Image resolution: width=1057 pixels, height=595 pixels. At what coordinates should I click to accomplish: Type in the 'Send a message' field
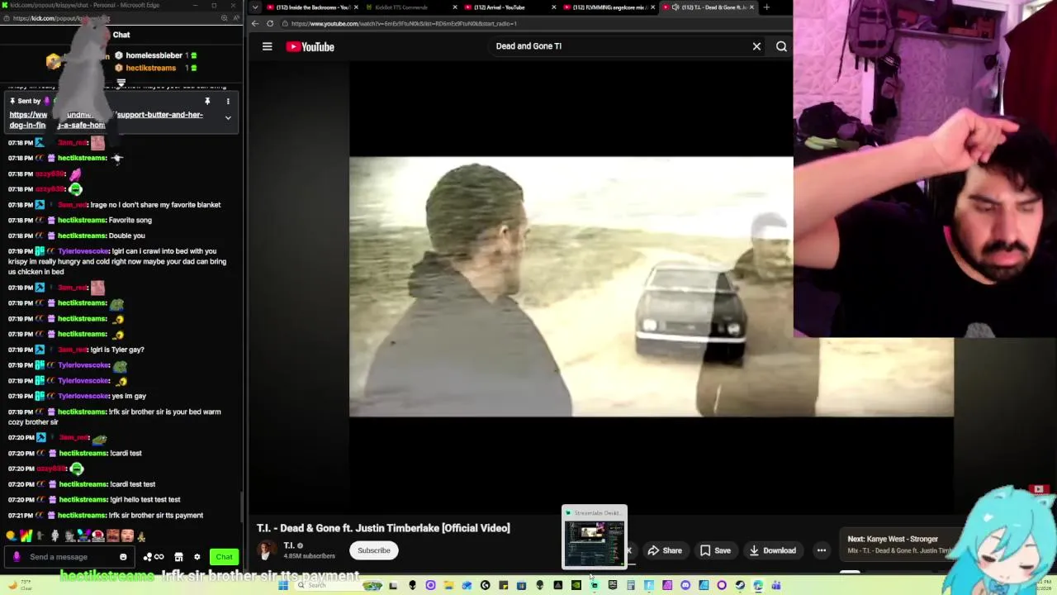tap(70, 557)
